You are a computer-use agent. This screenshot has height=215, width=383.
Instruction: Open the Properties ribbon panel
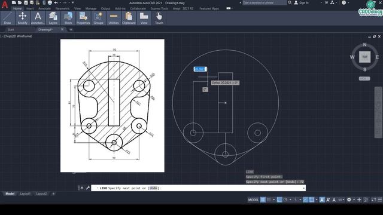coord(83,18)
